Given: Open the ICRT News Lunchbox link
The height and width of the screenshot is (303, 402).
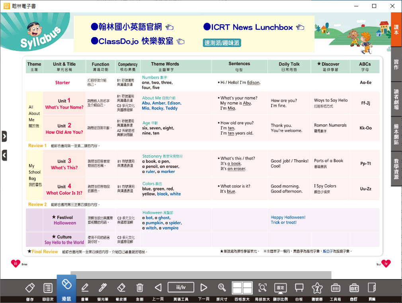Looking at the screenshot, I should click(253, 27).
